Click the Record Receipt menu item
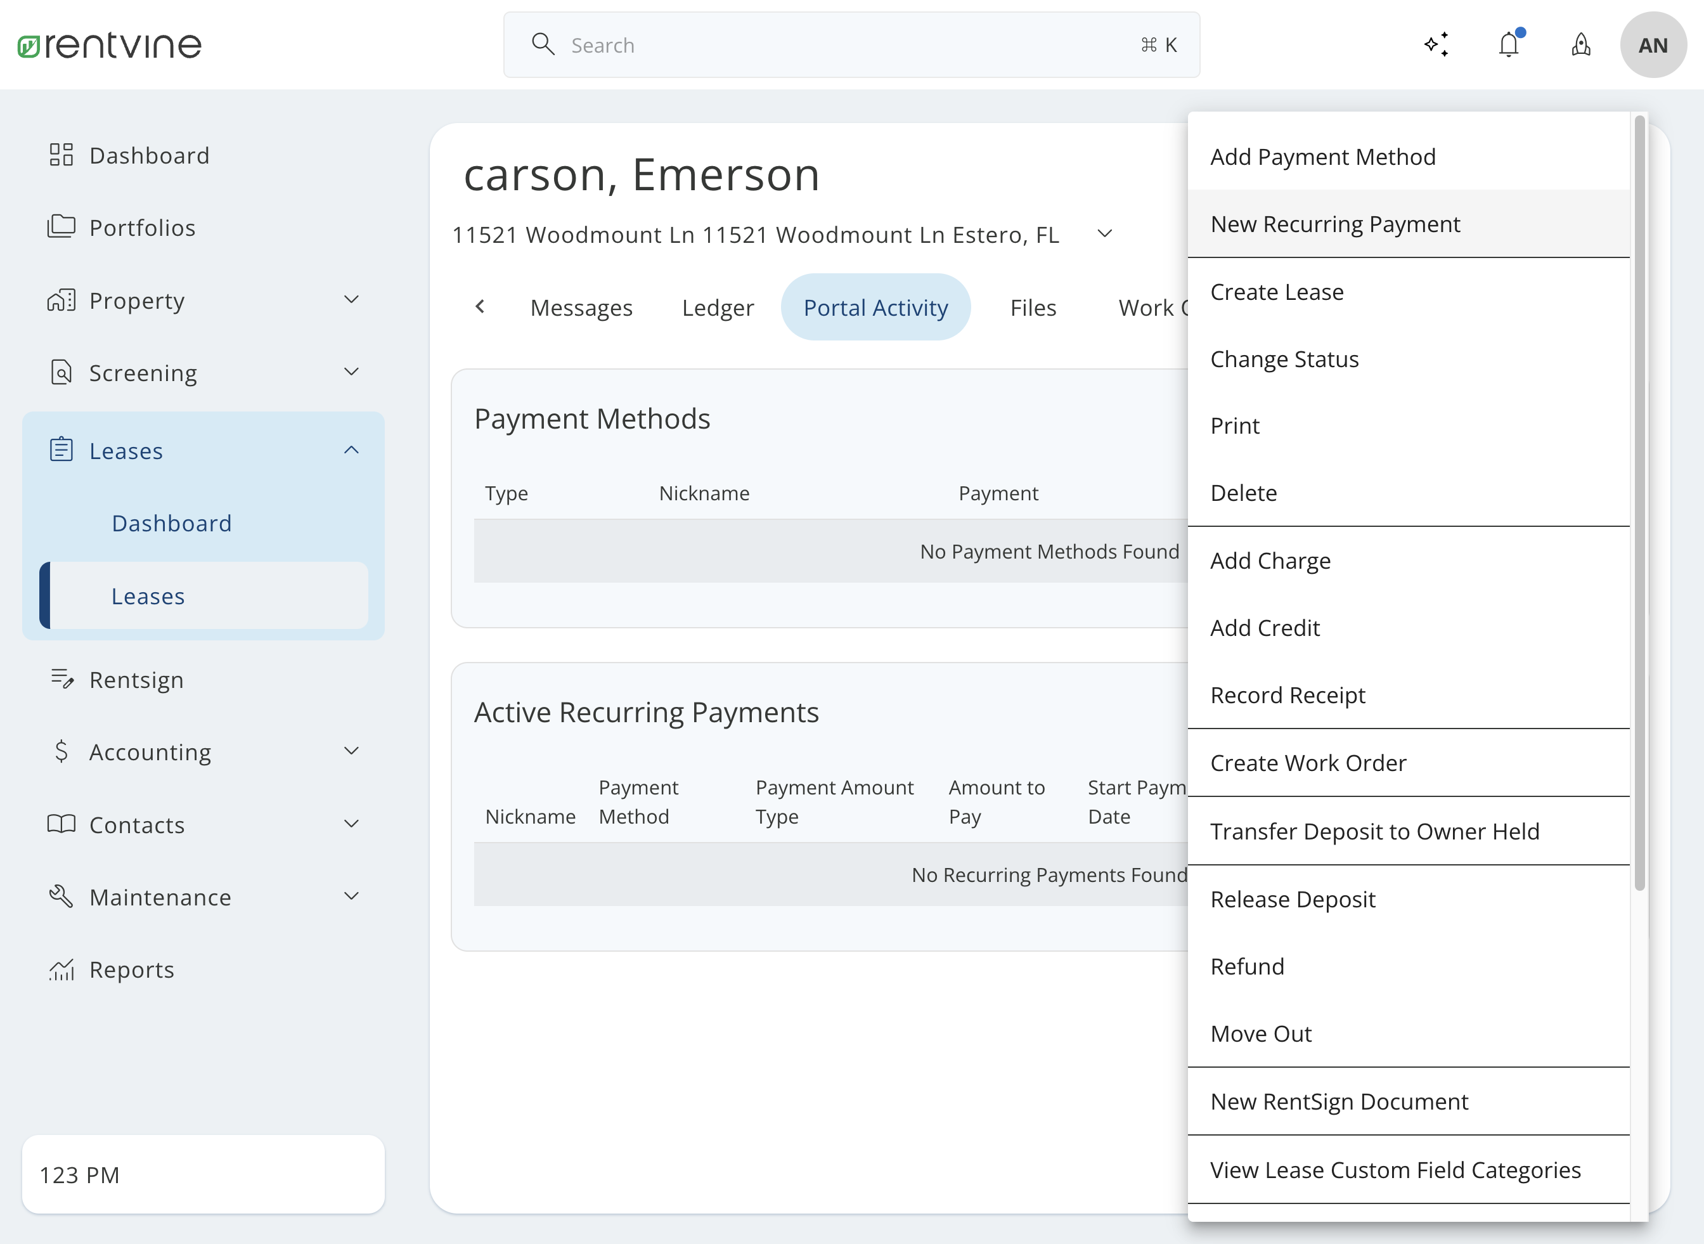 1289,695
